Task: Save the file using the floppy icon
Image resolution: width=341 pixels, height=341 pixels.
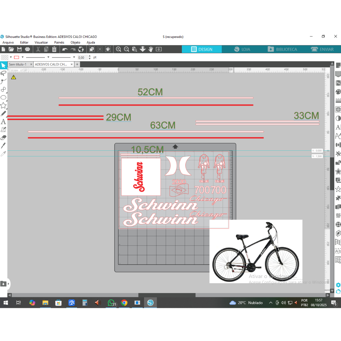Action: [x=19, y=49]
